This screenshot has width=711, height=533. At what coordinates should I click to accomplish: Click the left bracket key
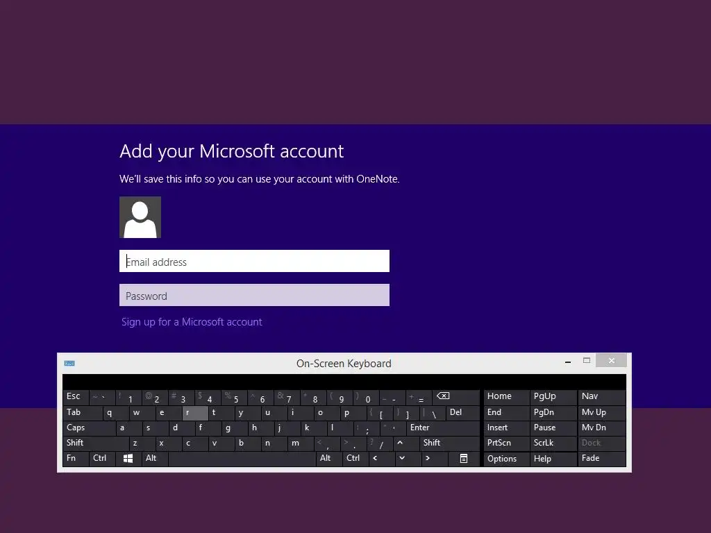380,413
